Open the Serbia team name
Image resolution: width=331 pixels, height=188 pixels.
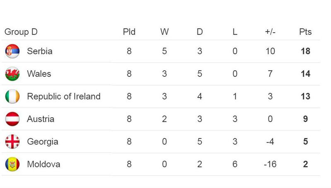pos(40,51)
